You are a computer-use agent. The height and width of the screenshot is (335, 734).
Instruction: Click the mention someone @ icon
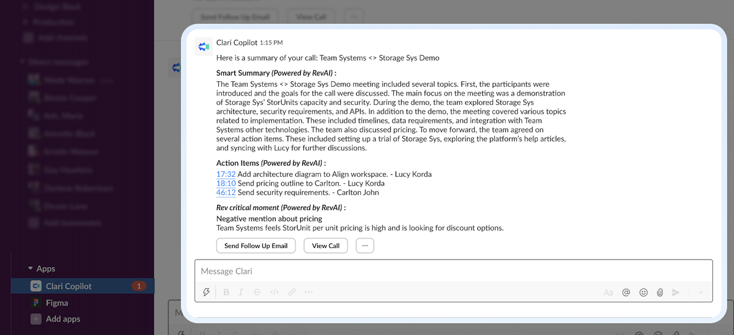point(626,292)
